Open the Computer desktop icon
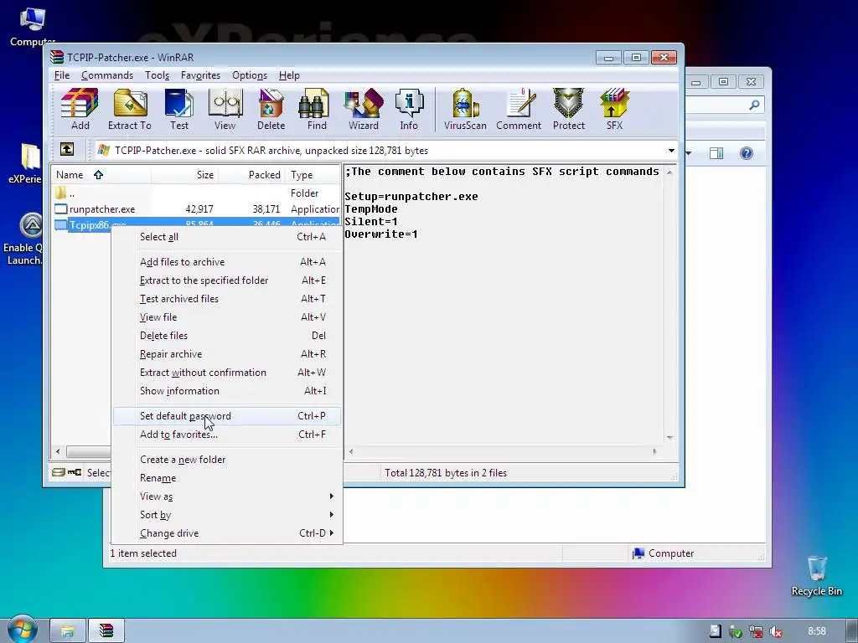 click(33, 26)
